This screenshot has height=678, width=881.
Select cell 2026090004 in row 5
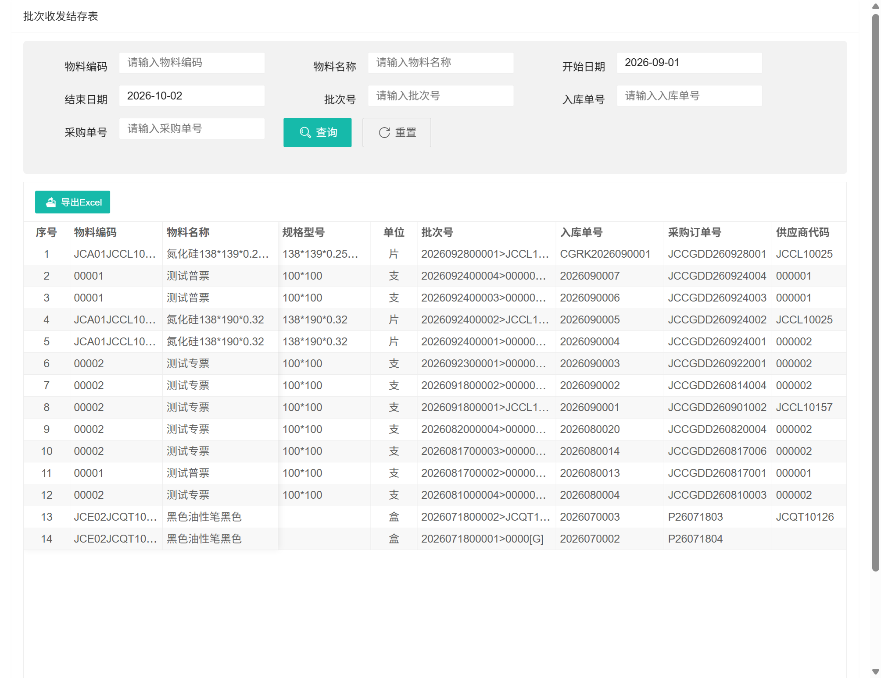(609, 342)
